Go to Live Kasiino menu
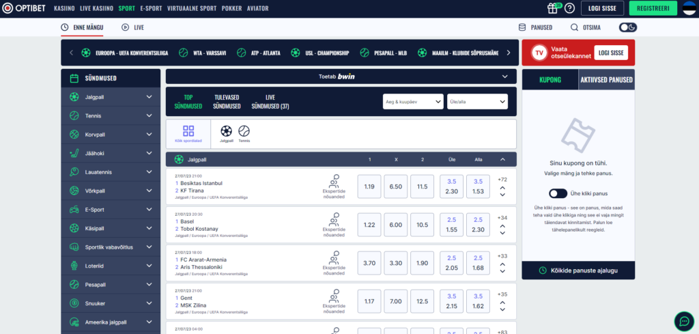Screen dimensions: 699x334 click(x=97, y=8)
